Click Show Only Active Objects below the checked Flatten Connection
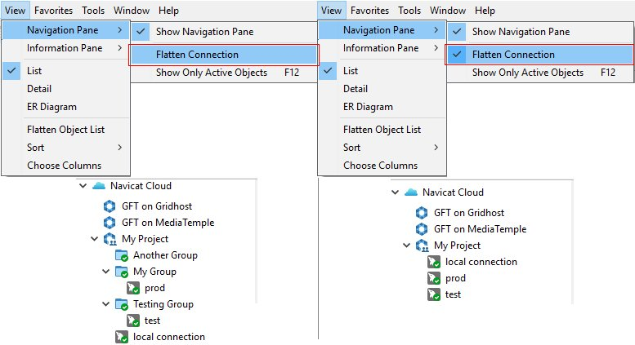This screenshot has width=635, height=345. pos(528,73)
